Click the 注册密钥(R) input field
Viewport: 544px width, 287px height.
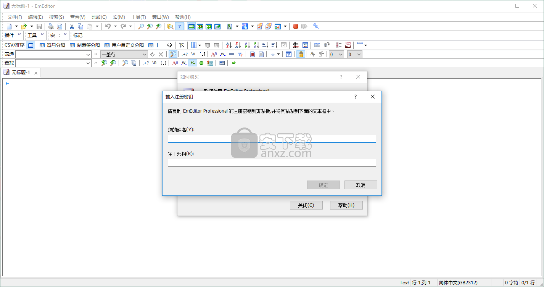(x=272, y=163)
